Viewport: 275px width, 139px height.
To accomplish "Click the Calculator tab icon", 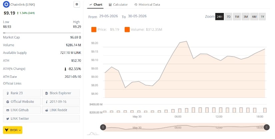I will click(110, 5).
